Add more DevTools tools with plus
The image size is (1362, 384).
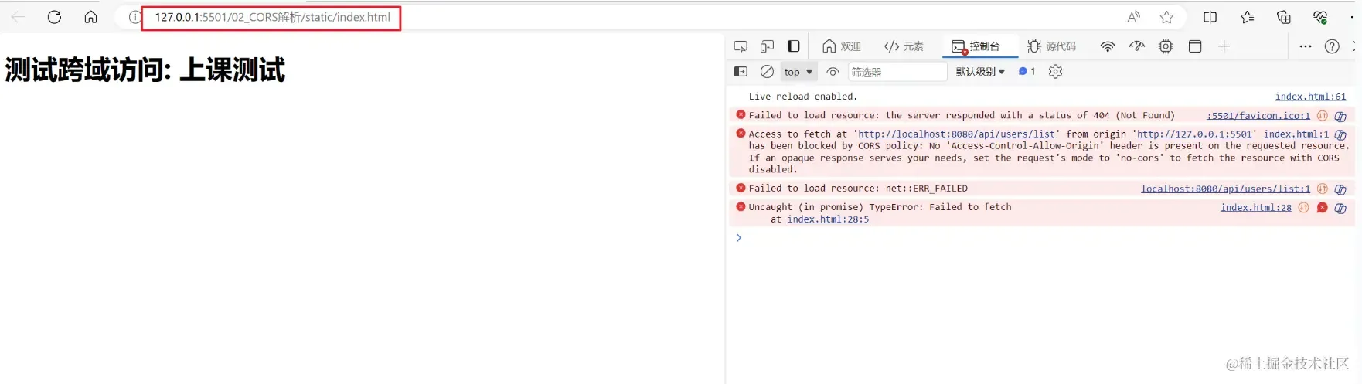point(1224,46)
